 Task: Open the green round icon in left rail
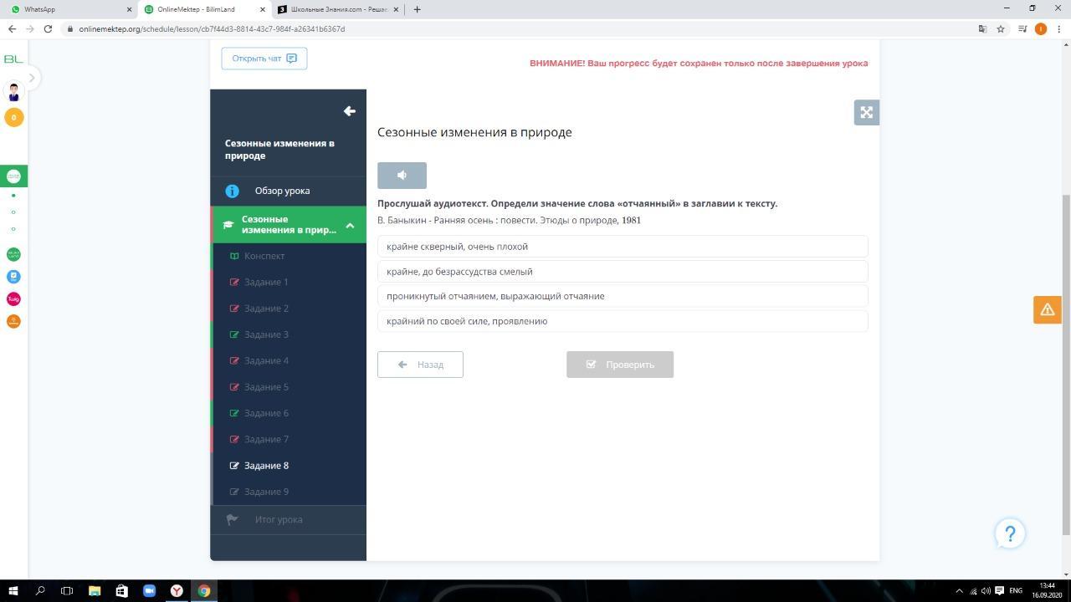tap(13, 254)
